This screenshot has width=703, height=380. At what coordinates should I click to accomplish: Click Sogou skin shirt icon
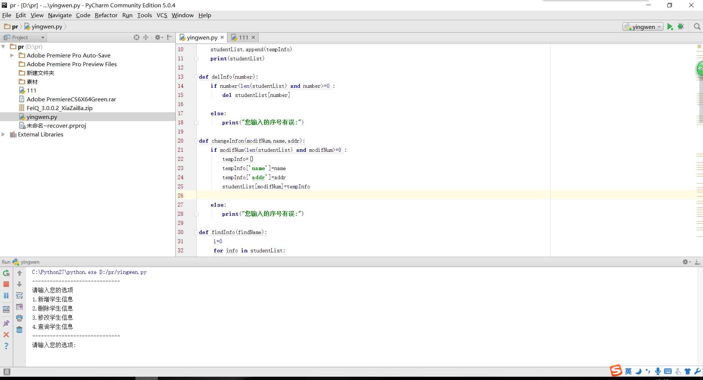[x=688, y=371]
